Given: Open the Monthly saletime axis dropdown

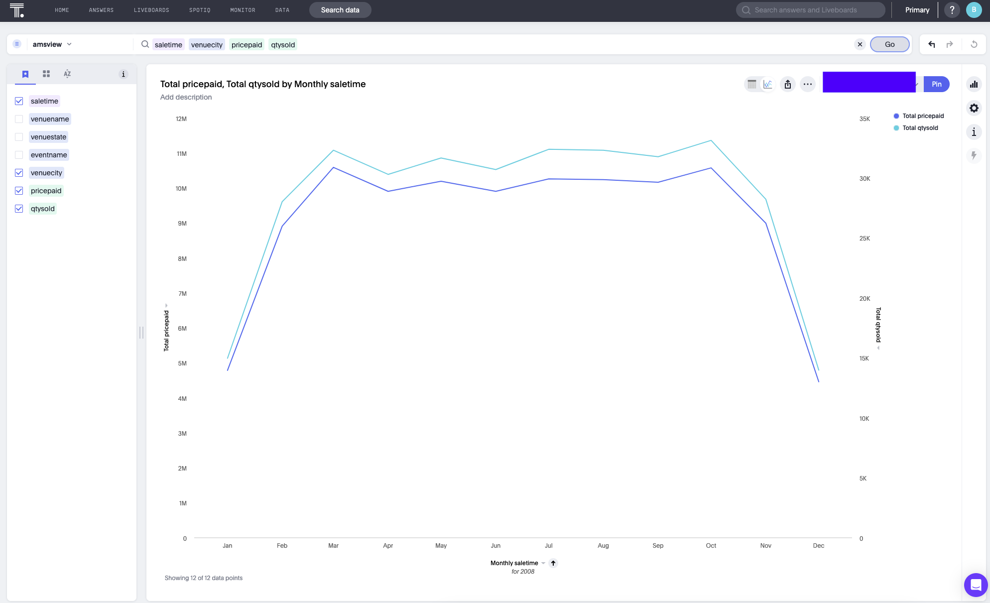Looking at the screenshot, I should [543, 563].
